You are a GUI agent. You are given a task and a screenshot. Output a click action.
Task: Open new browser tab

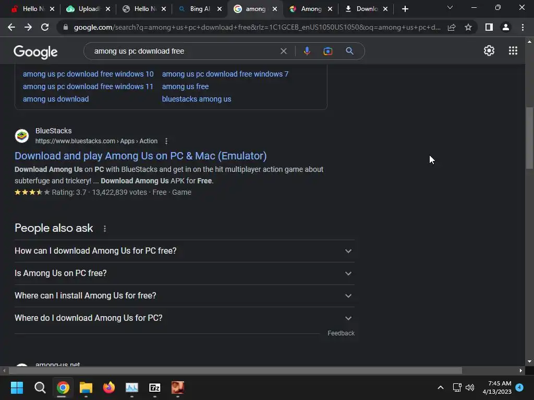405,9
